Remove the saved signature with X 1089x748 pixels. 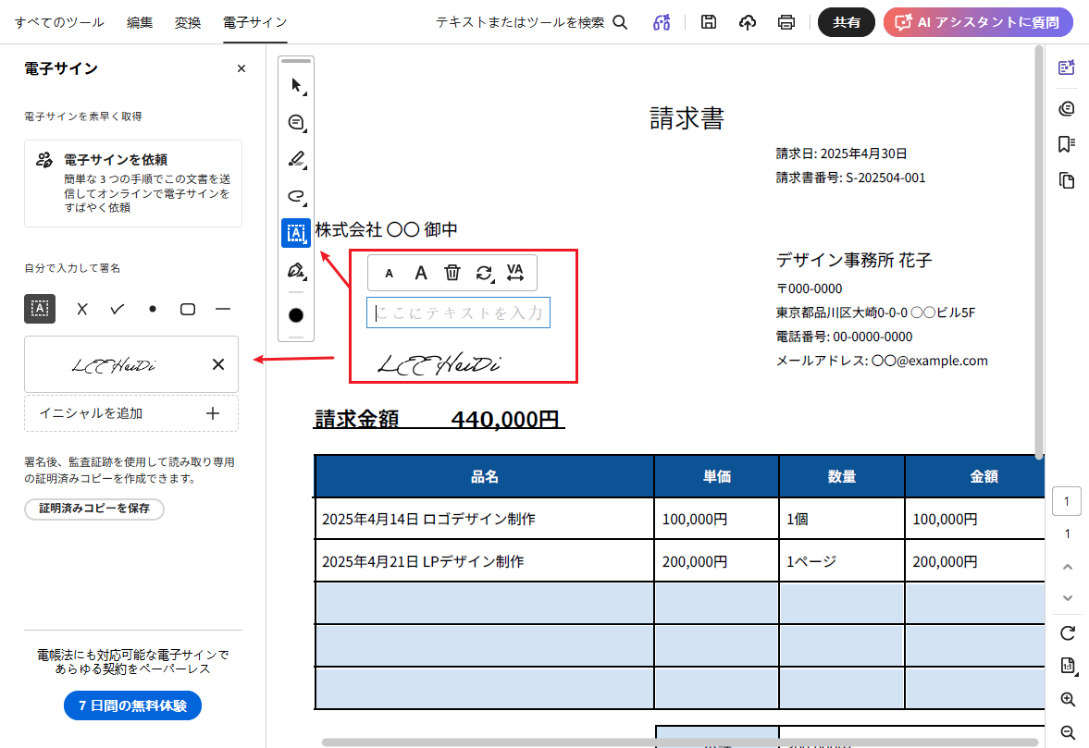click(218, 364)
